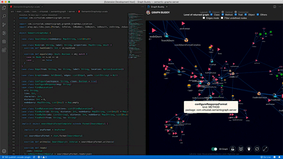Click the searchQueryFormatComplete object node
The image size is (283, 159).
pyautogui.click(x=186, y=40)
